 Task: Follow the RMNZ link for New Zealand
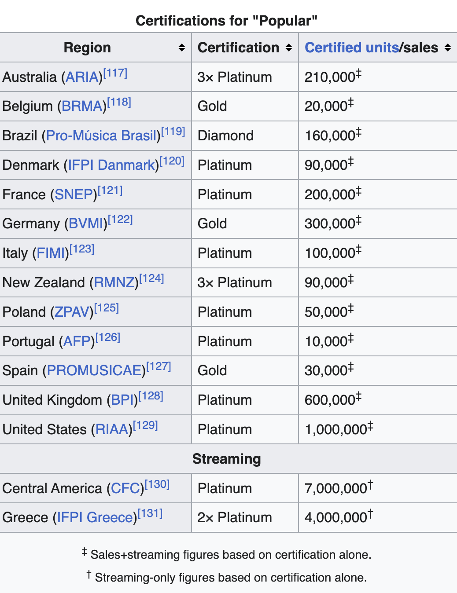[114, 283]
